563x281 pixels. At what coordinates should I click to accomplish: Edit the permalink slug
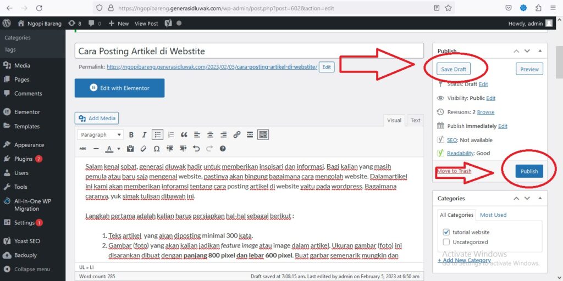(x=327, y=67)
